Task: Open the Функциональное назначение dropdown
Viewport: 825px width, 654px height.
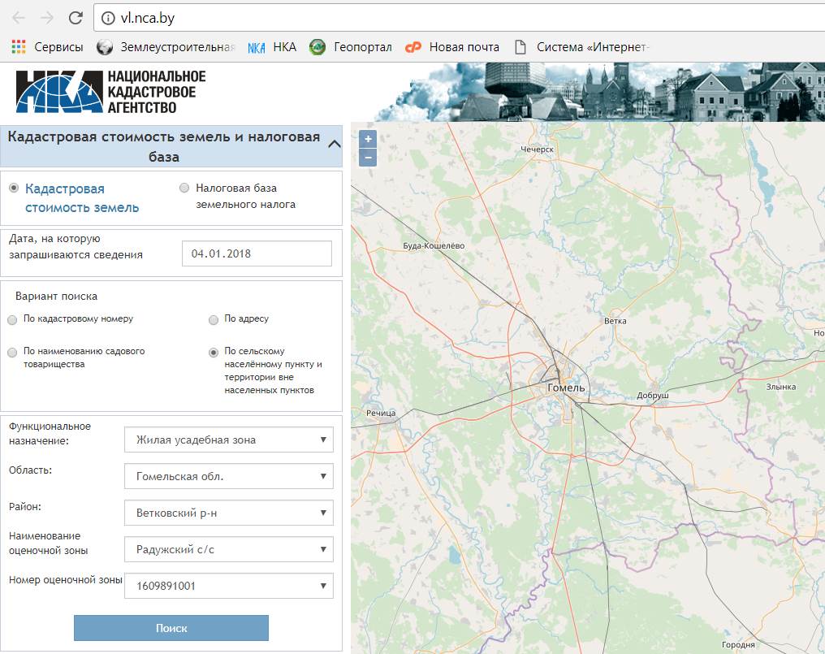Action: pyautogui.click(x=229, y=440)
